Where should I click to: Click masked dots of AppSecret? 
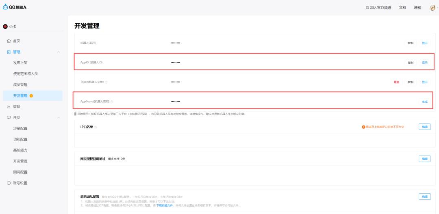click(175, 102)
